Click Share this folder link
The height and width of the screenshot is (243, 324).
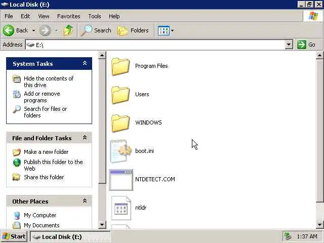tap(44, 177)
